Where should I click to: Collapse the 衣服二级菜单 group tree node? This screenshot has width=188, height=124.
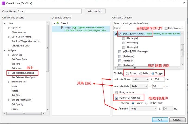[116, 34]
